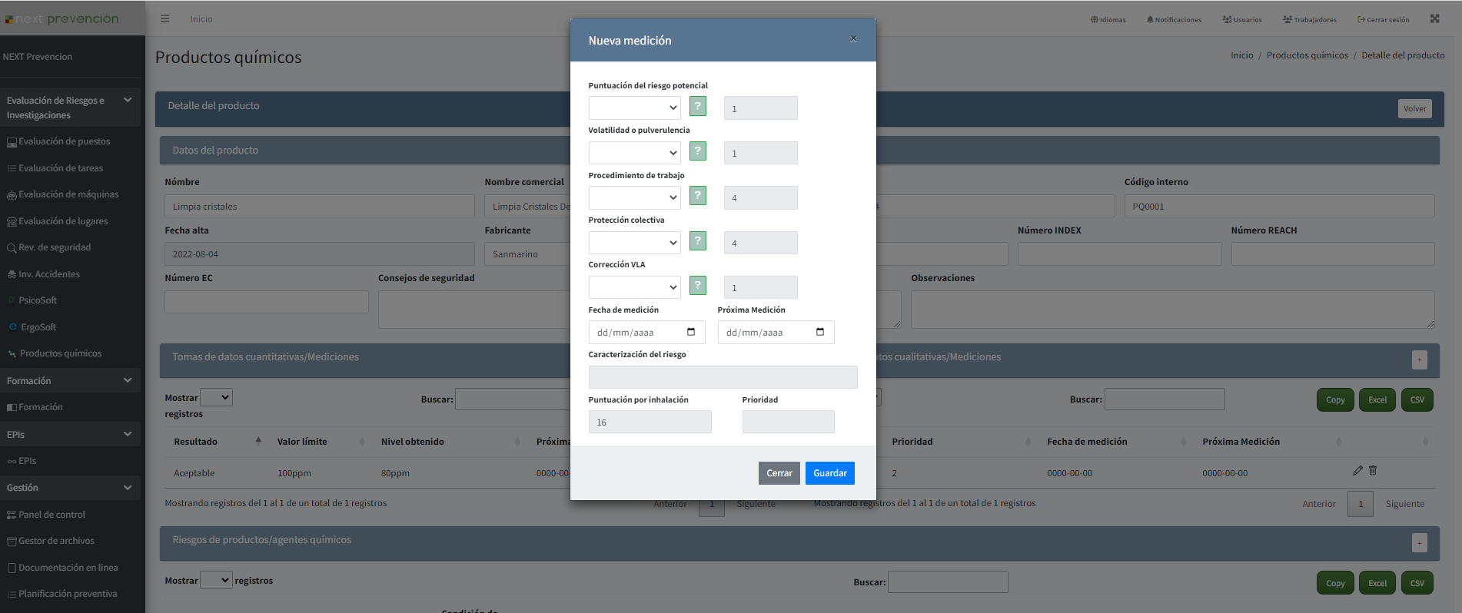Screen dimensions: 1462x613
Task: Sort the table by Valor límite column
Action: (x=319, y=442)
